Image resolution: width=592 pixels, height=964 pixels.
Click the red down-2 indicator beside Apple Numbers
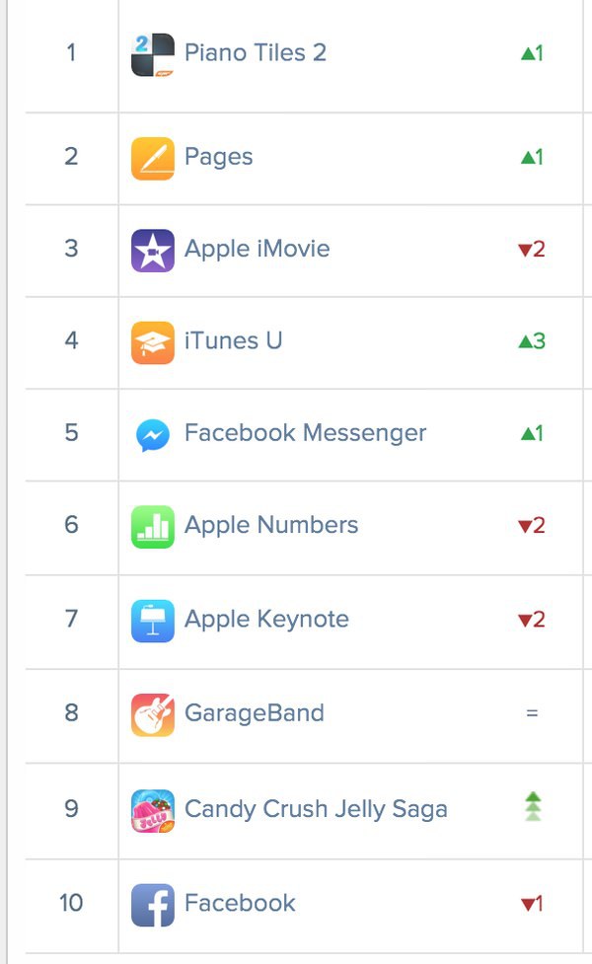[x=532, y=526]
